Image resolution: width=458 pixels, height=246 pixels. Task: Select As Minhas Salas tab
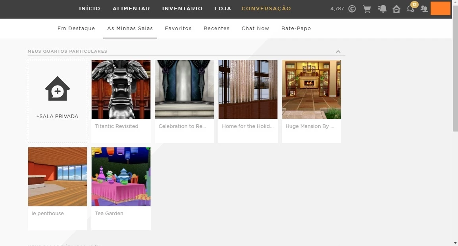[x=130, y=29]
